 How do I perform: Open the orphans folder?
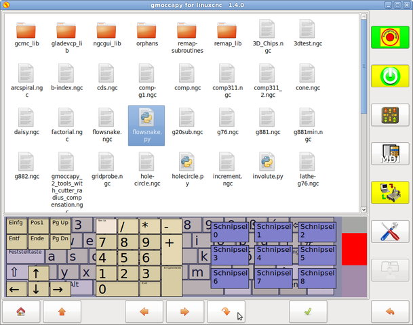(147, 34)
